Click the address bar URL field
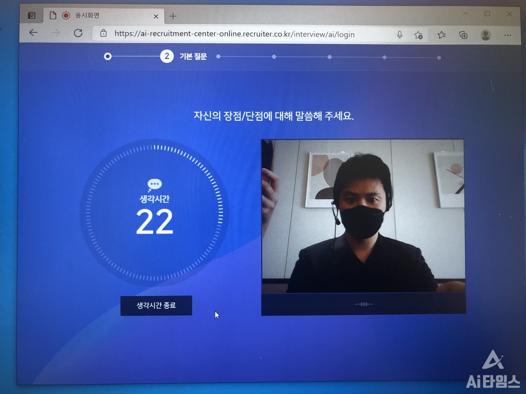 pos(234,34)
